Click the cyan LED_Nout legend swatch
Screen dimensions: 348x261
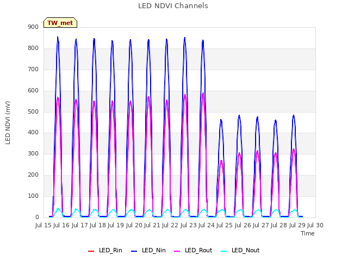(224, 251)
